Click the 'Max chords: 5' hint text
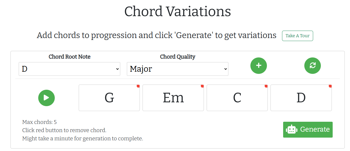The image size is (350, 151). 39,122
